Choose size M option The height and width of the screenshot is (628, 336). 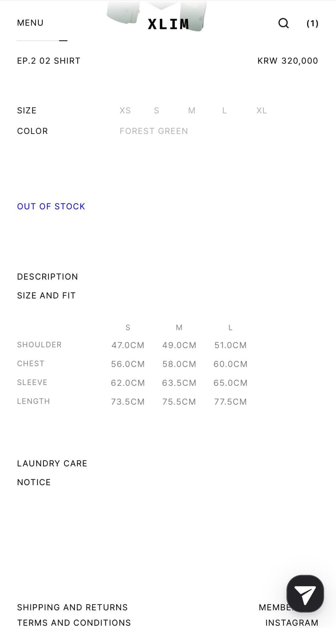[x=191, y=111]
